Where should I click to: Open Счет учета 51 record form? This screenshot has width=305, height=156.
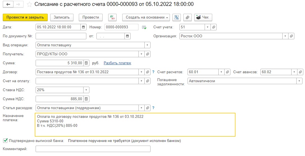(214, 27)
